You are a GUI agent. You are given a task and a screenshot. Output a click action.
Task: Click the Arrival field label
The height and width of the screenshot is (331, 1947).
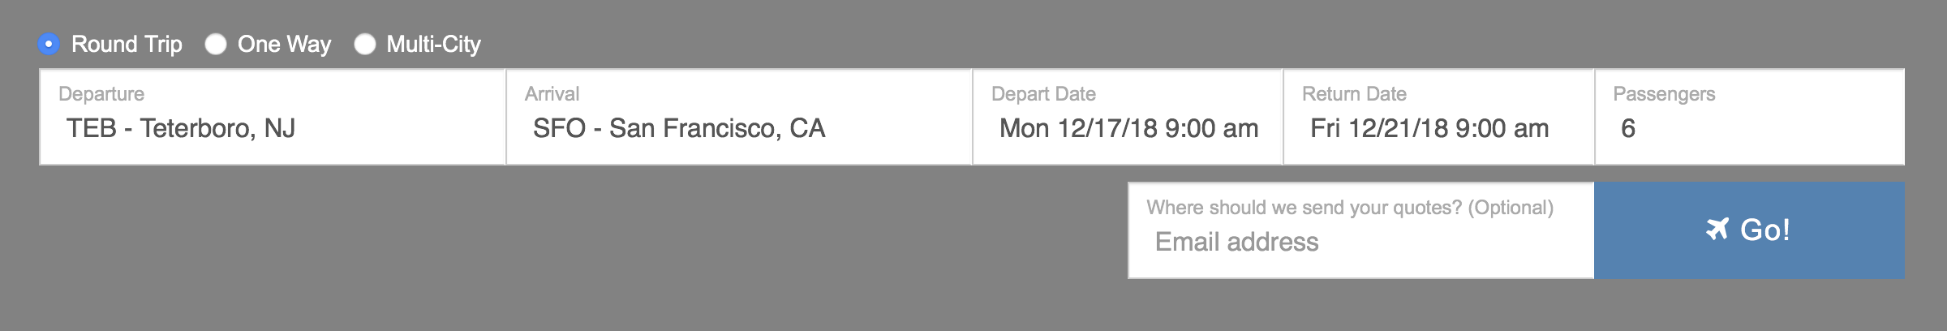pos(552,94)
